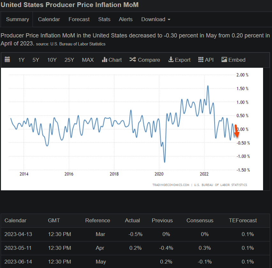Select the 25Y time range
Screen dimensions: 272x268
tap(69, 60)
